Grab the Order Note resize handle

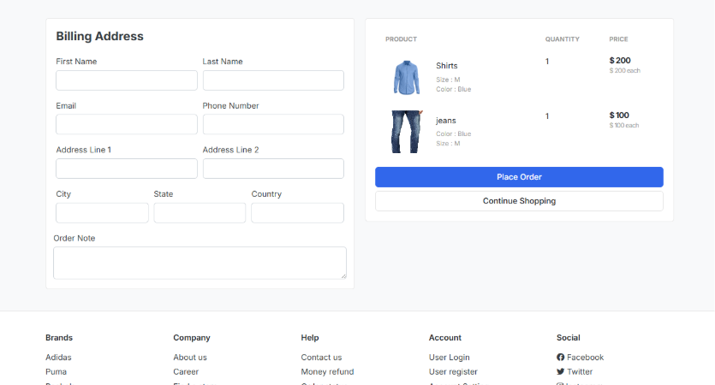[344, 276]
